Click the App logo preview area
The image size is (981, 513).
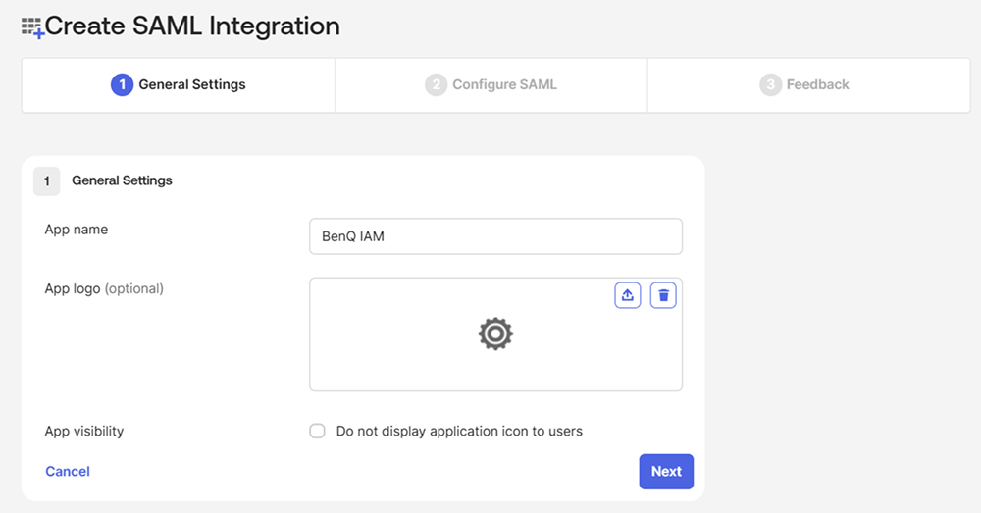coord(495,334)
